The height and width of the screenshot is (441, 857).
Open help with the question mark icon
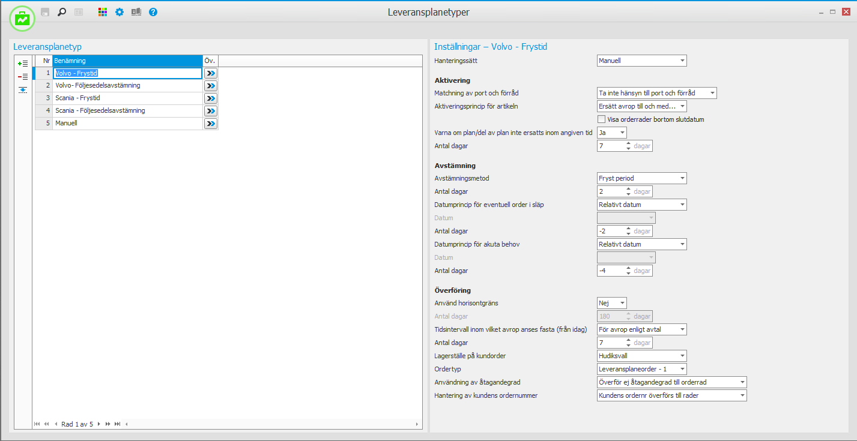153,12
